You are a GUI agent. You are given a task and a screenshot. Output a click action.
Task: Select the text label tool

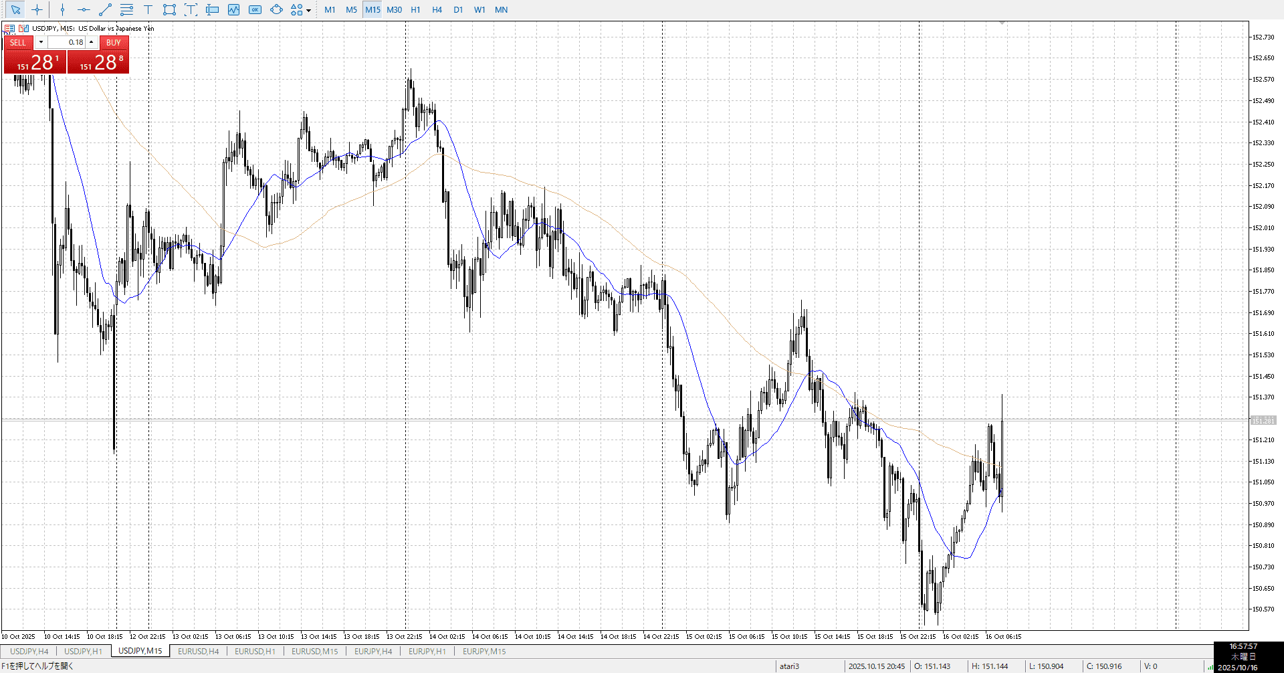(x=148, y=9)
